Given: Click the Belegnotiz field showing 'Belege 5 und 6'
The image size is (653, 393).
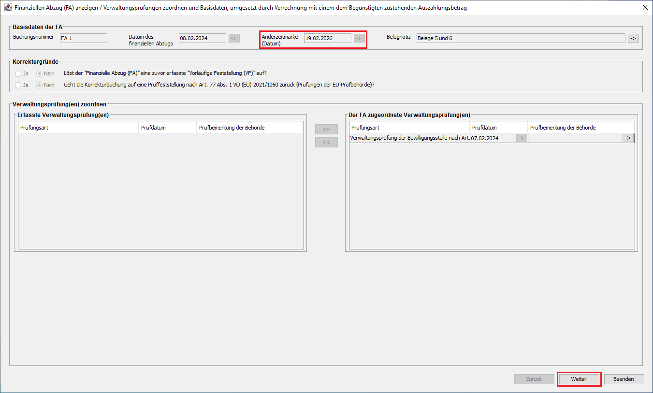Looking at the screenshot, I should click(520, 38).
